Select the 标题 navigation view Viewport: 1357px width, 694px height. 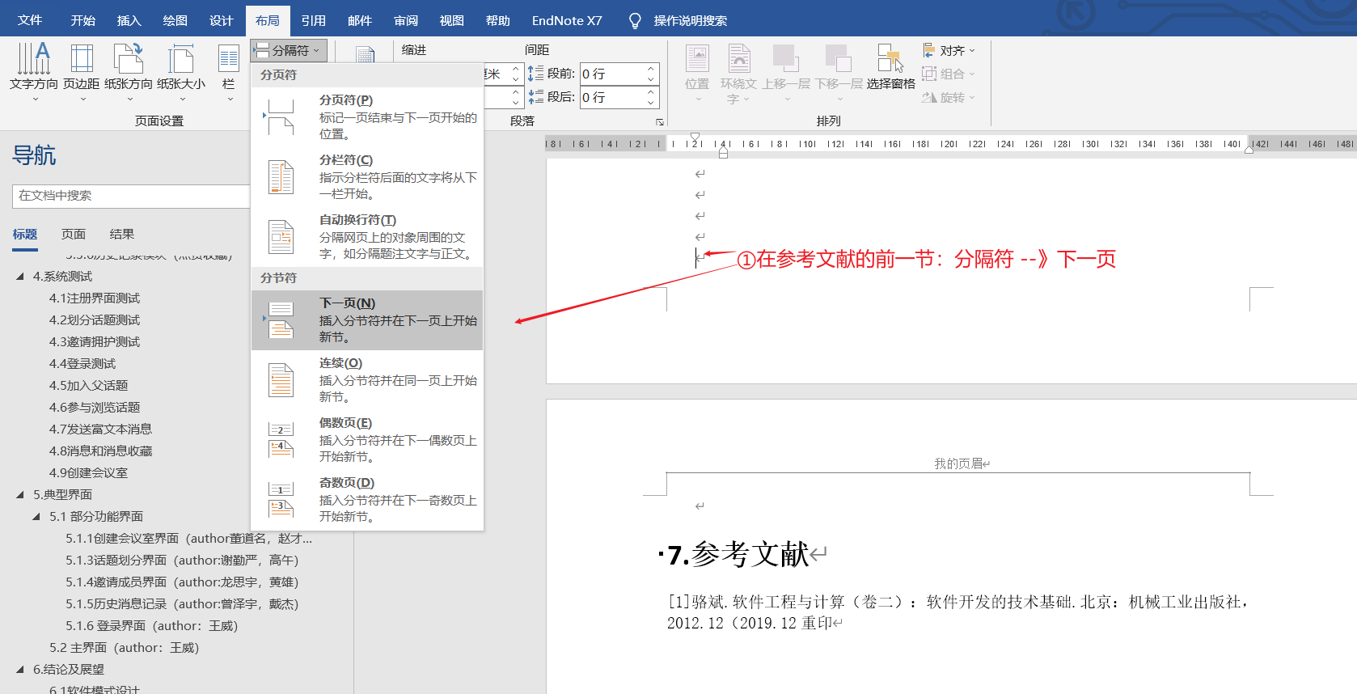pos(25,235)
